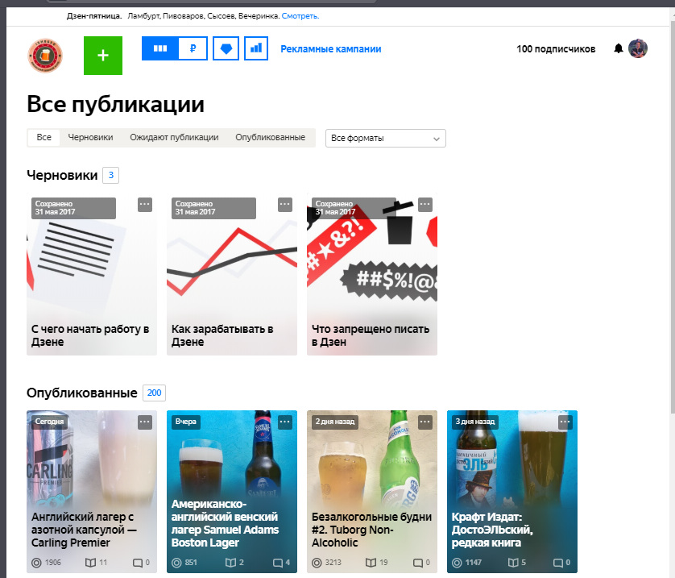The width and height of the screenshot is (675, 578).
Task: Click the vertical page scrollbar
Action: [x=673, y=215]
